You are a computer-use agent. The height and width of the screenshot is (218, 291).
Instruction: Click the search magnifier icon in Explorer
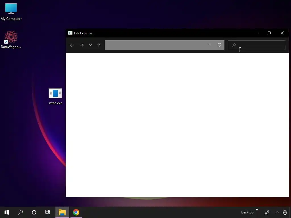pos(234,45)
